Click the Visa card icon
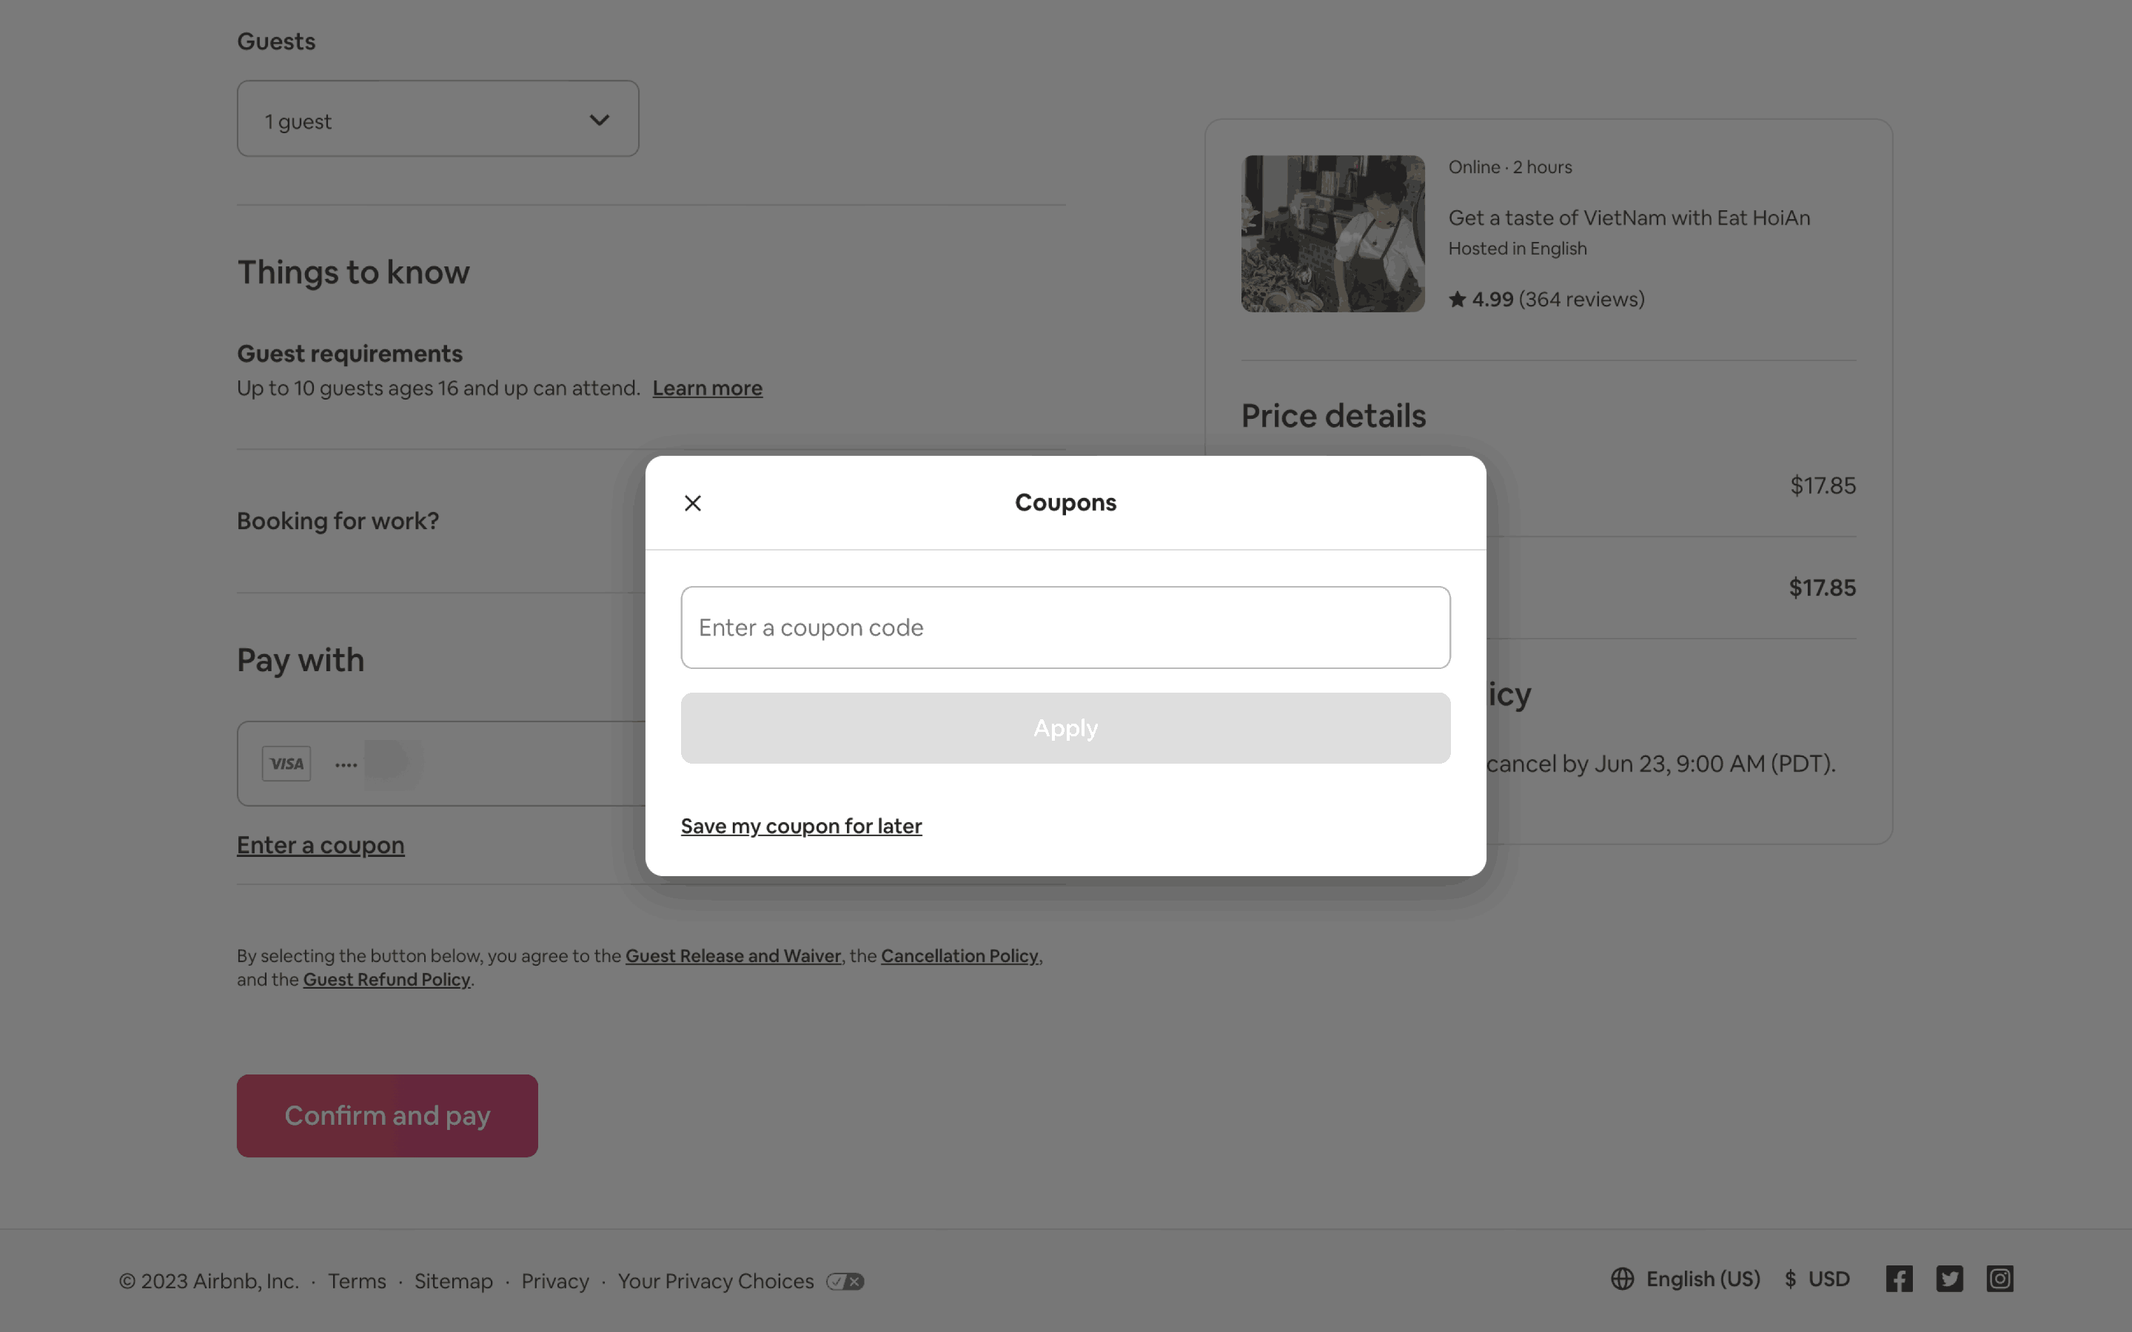Screen dimensions: 2132x1332 click(286, 764)
